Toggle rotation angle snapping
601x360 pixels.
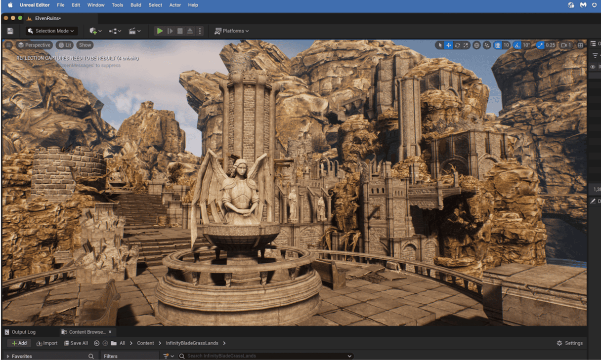pyautogui.click(x=517, y=45)
